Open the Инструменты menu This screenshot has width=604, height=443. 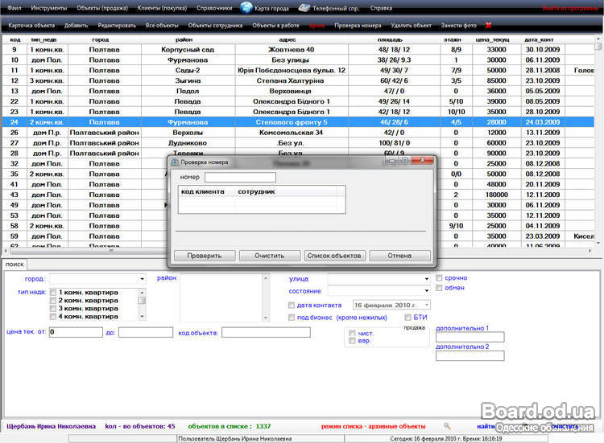[49, 8]
